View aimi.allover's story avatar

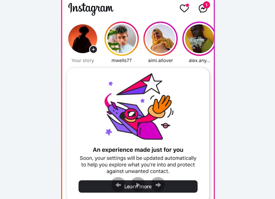160,39
